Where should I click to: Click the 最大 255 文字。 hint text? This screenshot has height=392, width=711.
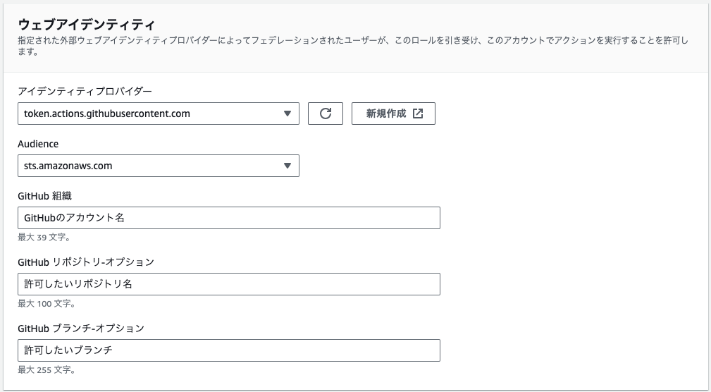(x=47, y=369)
